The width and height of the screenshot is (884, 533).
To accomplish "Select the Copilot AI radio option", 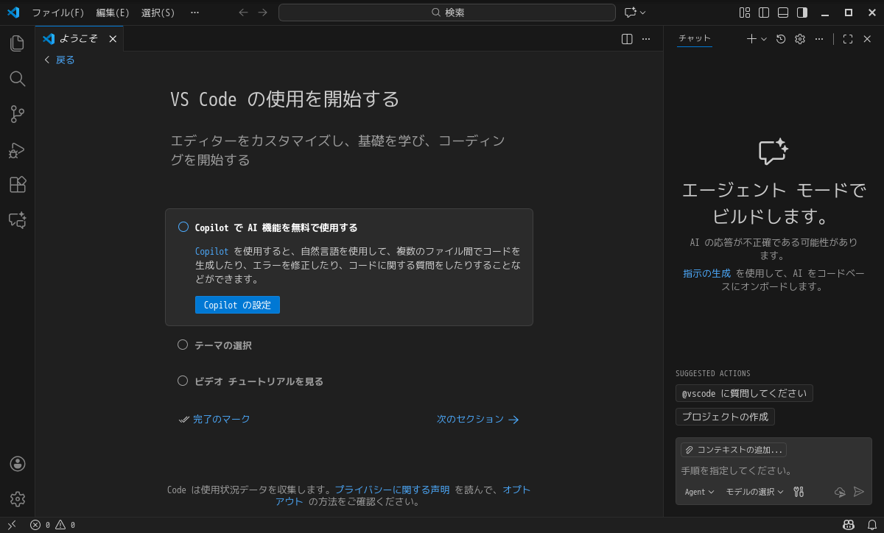I will pyautogui.click(x=183, y=227).
